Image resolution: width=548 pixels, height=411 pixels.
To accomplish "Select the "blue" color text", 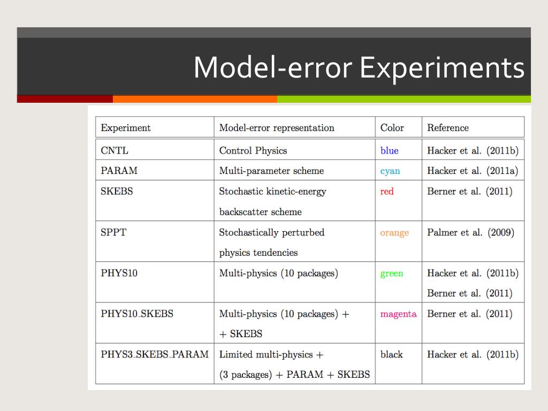I will (390, 150).
